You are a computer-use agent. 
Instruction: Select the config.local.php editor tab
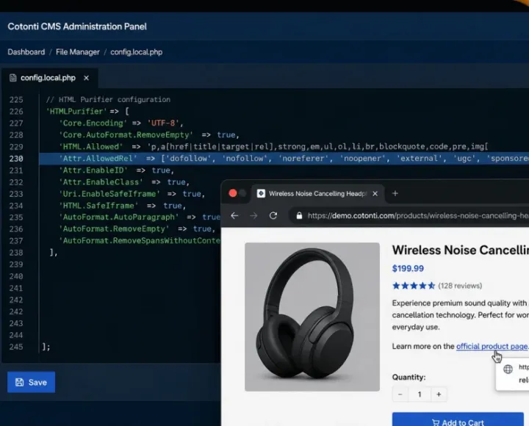click(49, 78)
